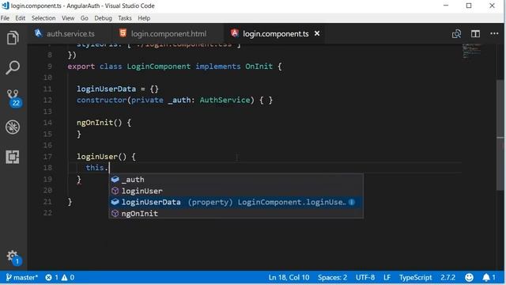Maximize the Visual Studio Code window
The image size is (506, 285).
[x=469, y=6]
